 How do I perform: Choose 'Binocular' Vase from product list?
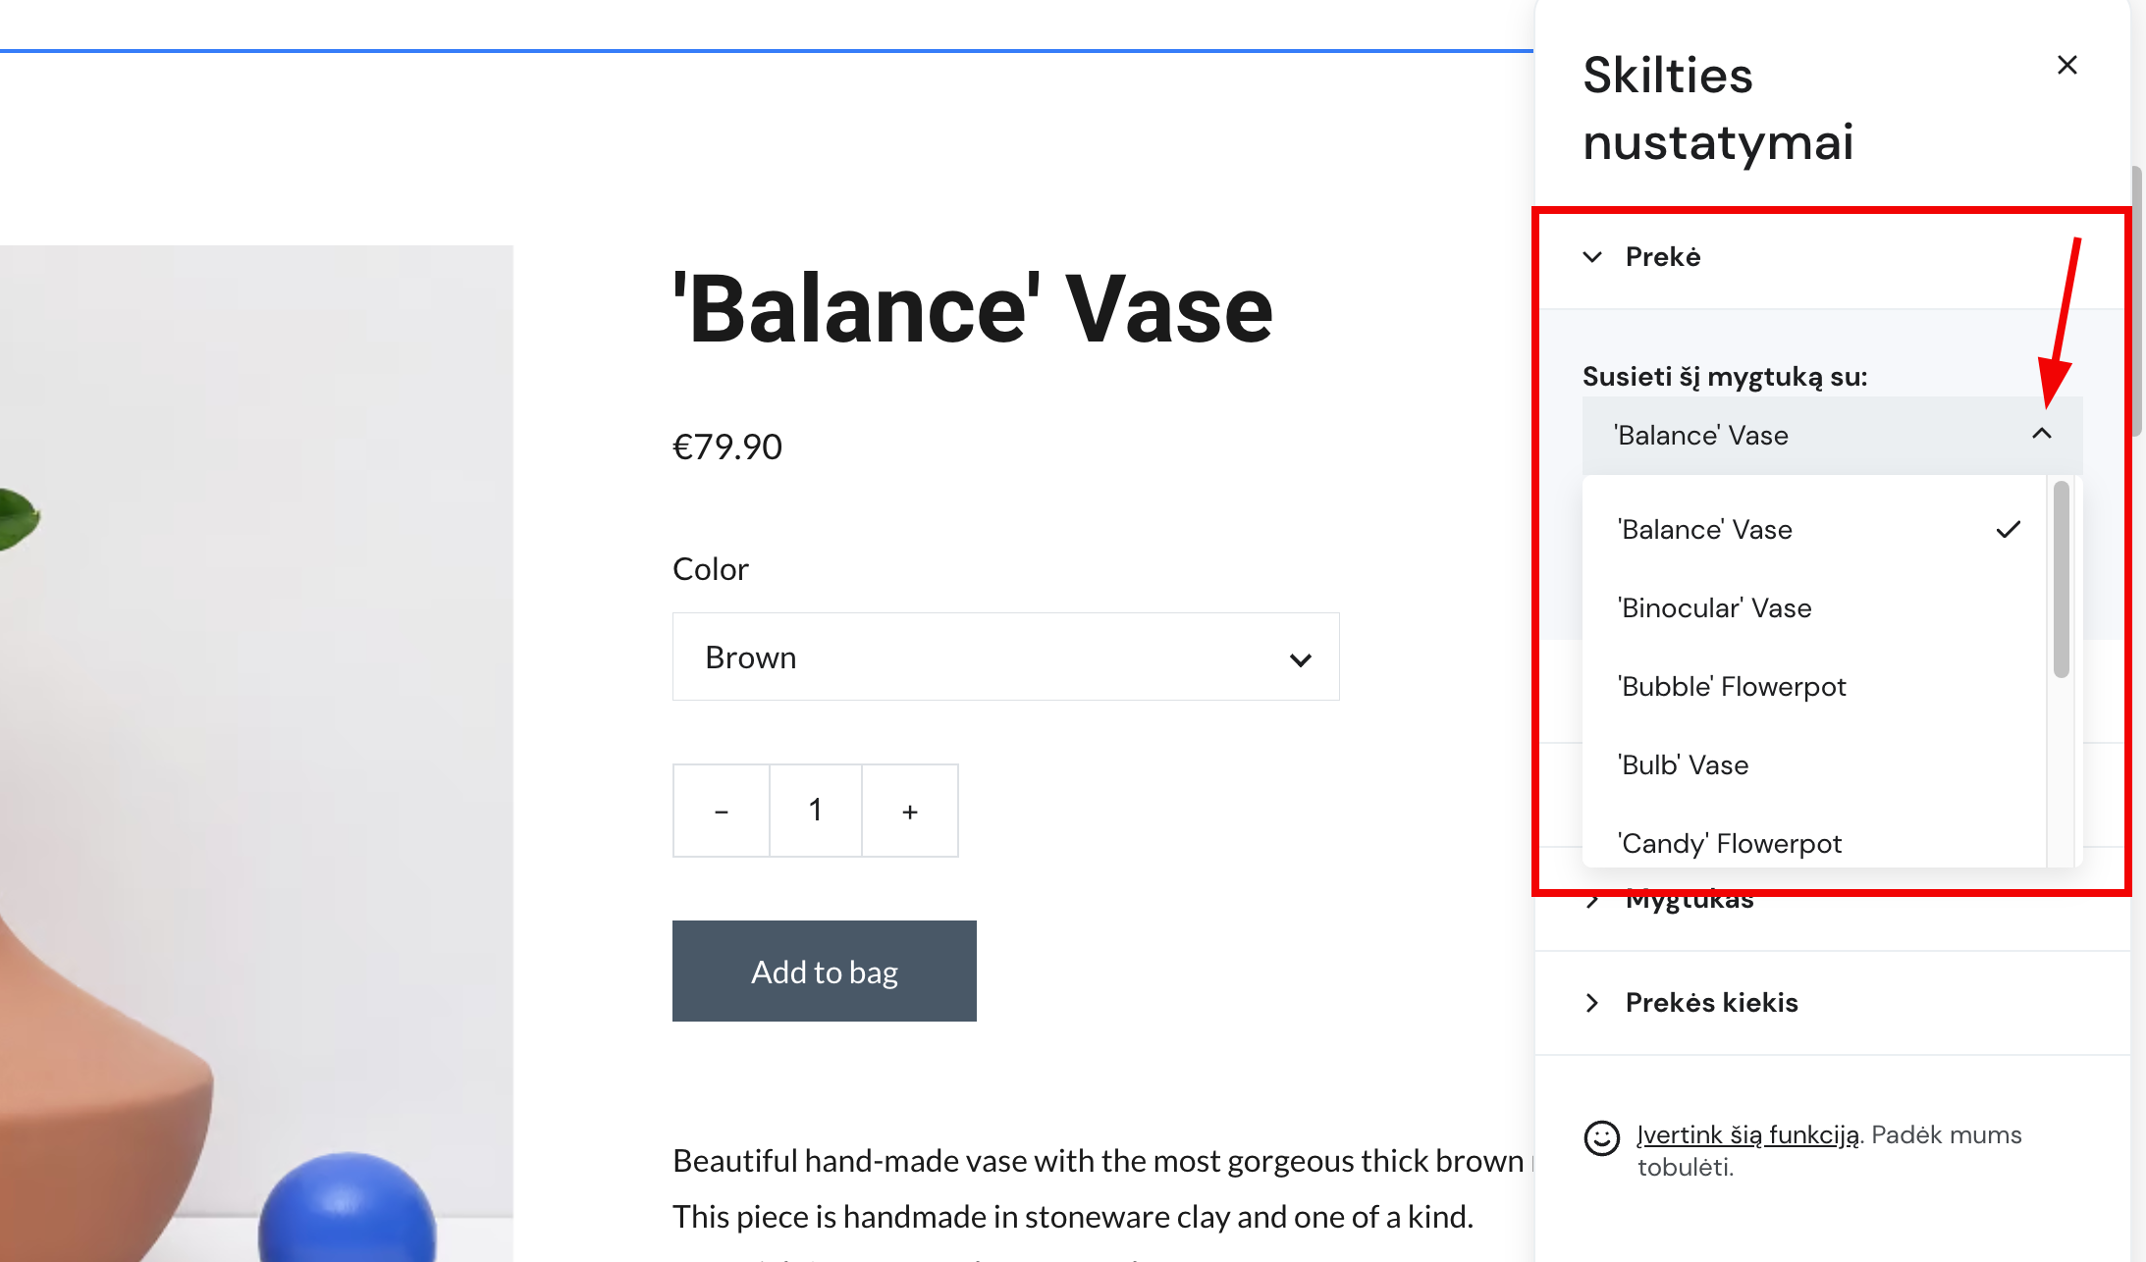[1714, 608]
